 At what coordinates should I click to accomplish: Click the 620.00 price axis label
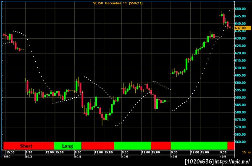point(240,53)
